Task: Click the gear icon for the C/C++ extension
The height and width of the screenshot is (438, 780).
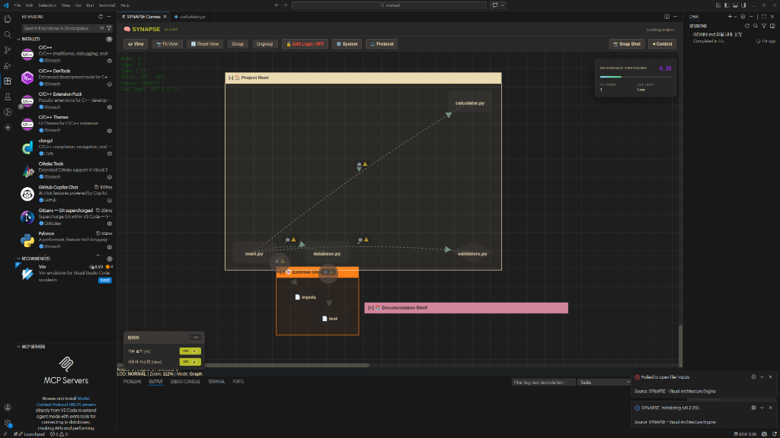Action: (x=110, y=60)
